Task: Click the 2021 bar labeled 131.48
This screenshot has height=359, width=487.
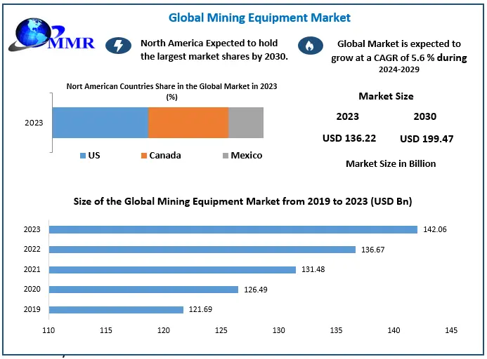Action: pos(172,270)
